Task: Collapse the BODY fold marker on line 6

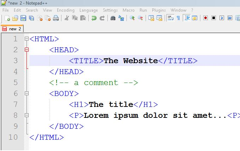Action: click(27, 93)
